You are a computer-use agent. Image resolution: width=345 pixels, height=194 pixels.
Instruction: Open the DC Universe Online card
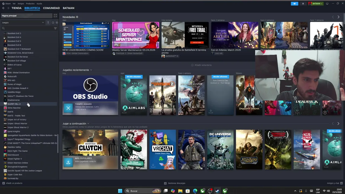pos(220,150)
